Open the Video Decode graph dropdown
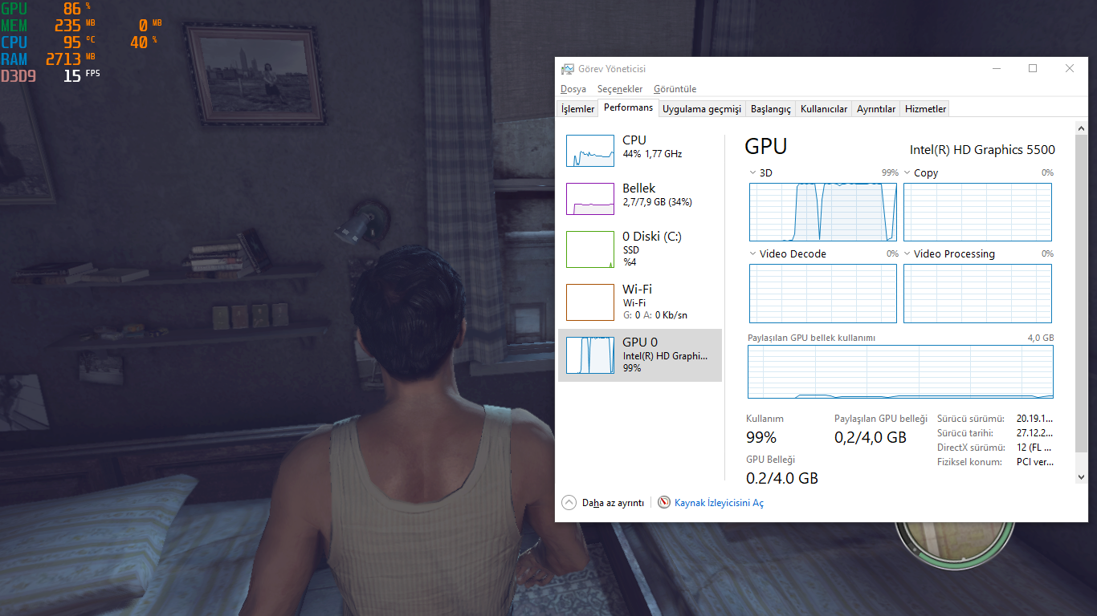 pos(752,253)
